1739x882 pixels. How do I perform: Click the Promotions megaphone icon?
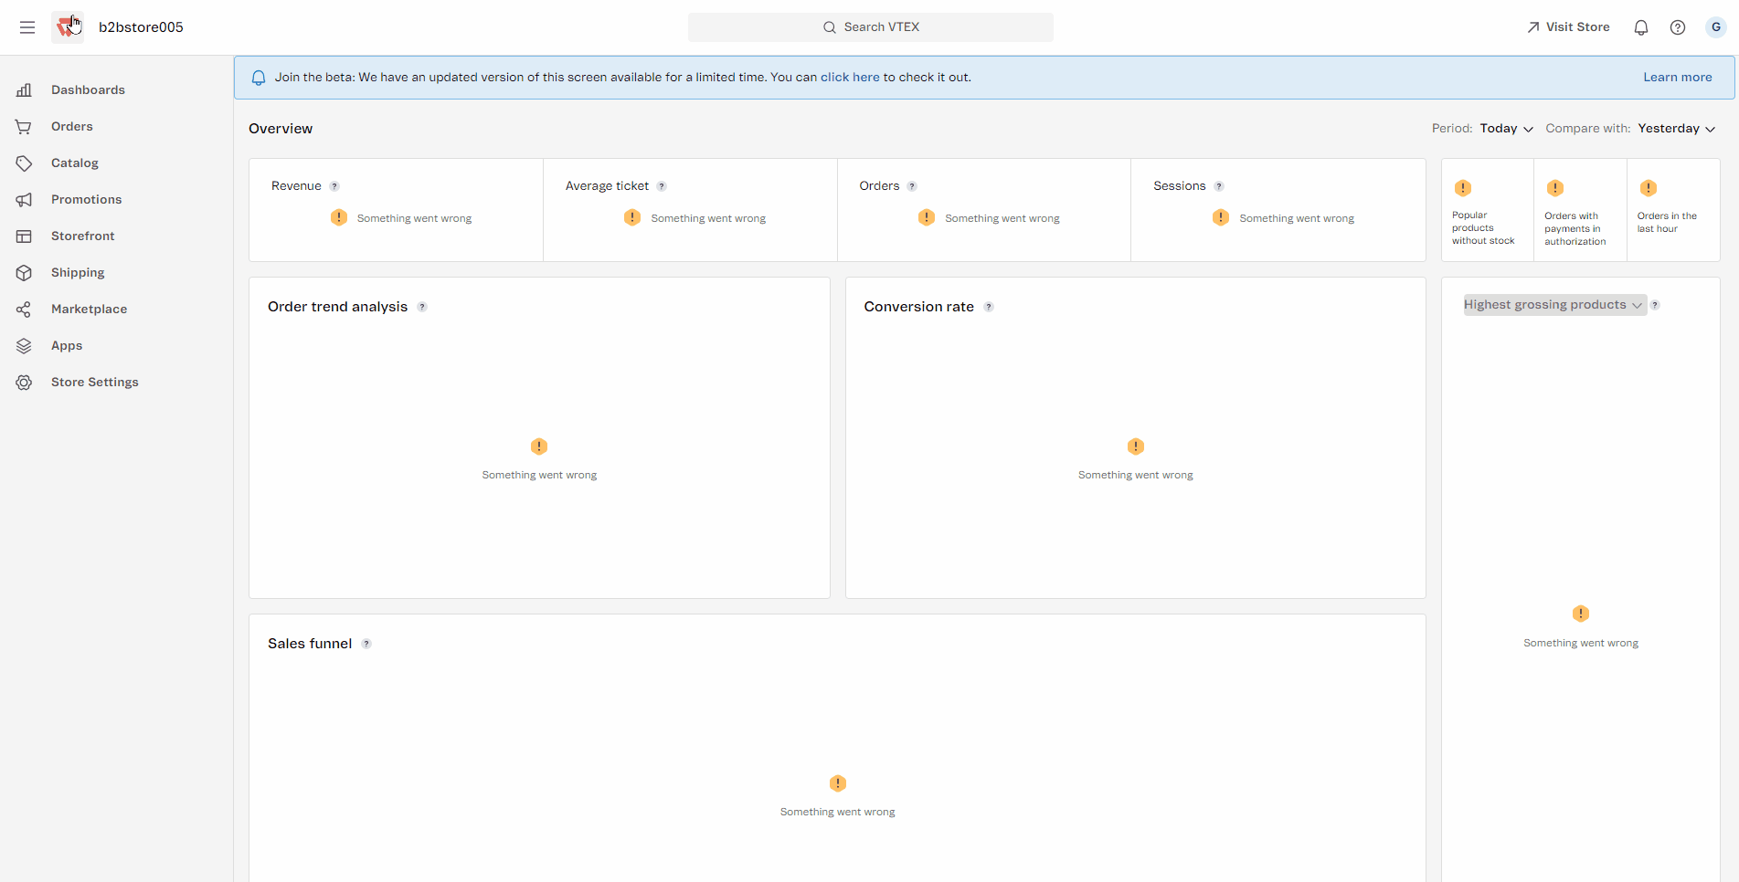[x=24, y=199]
